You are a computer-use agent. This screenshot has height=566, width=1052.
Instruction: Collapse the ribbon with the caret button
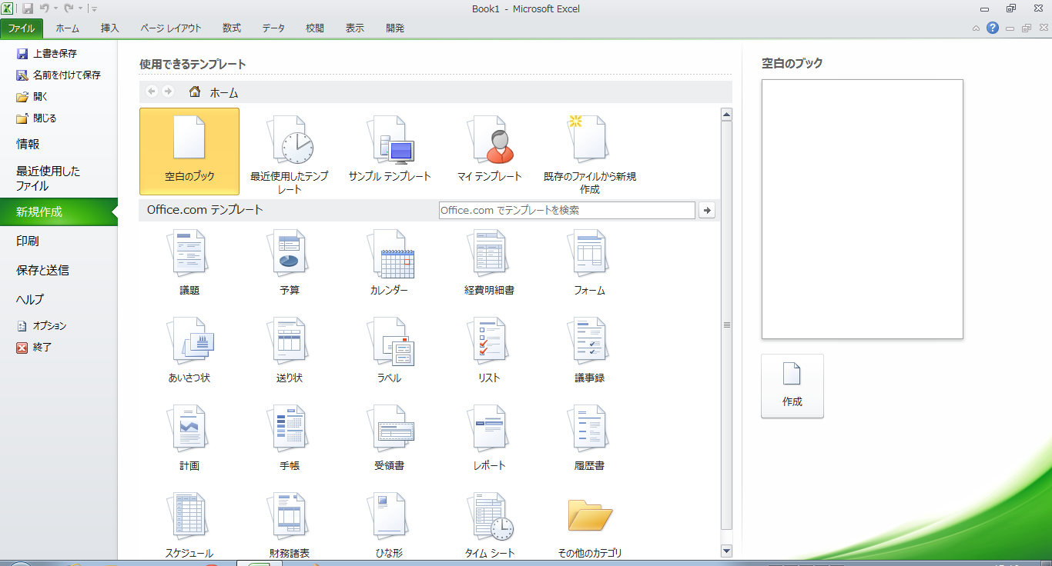[x=976, y=28]
